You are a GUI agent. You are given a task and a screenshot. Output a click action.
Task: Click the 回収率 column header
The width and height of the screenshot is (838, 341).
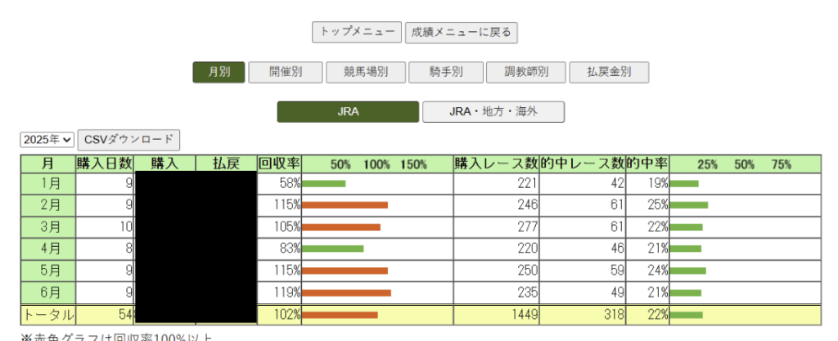pos(279,164)
